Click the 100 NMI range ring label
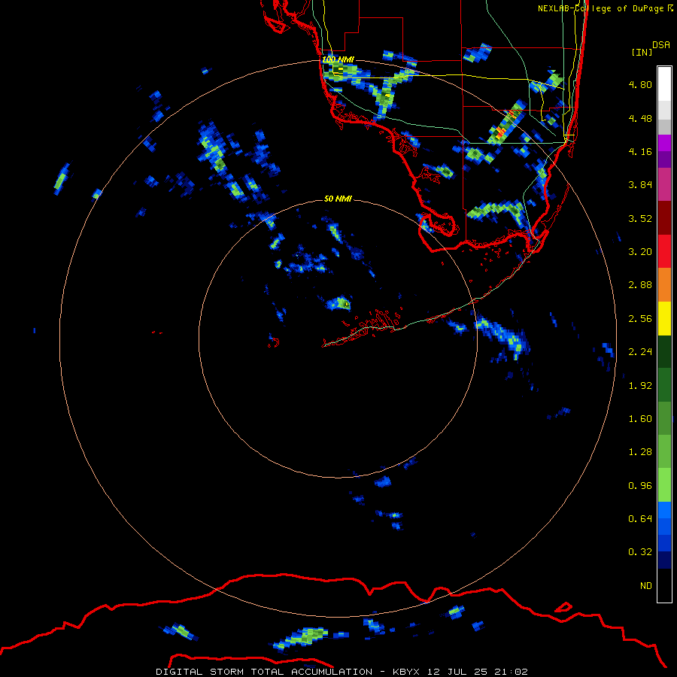The width and height of the screenshot is (677, 677). (338, 59)
